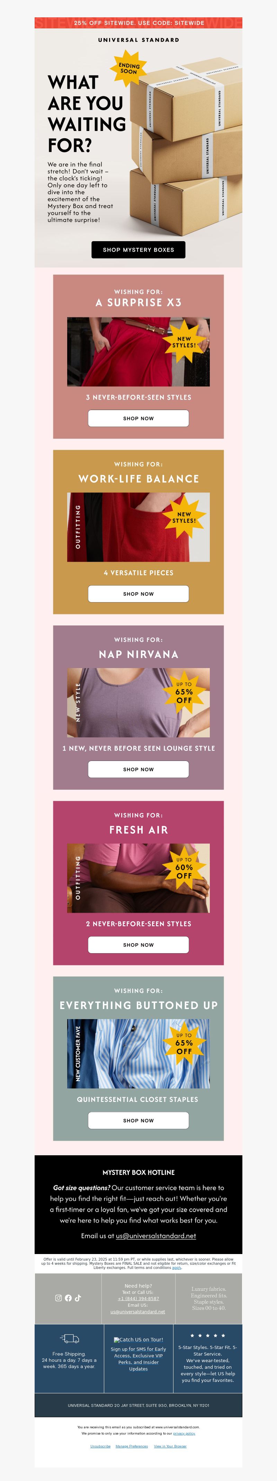Open the blue striped shirt thumbnail
Viewport: 277px width, 1481px height.
tap(138, 1054)
